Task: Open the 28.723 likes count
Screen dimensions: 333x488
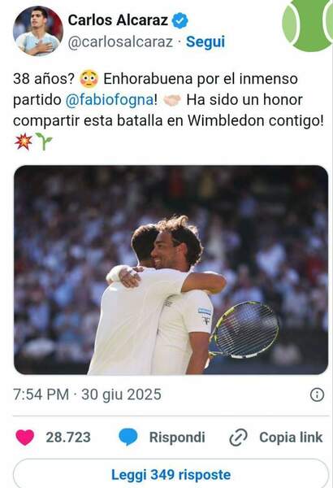Action: (x=68, y=438)
